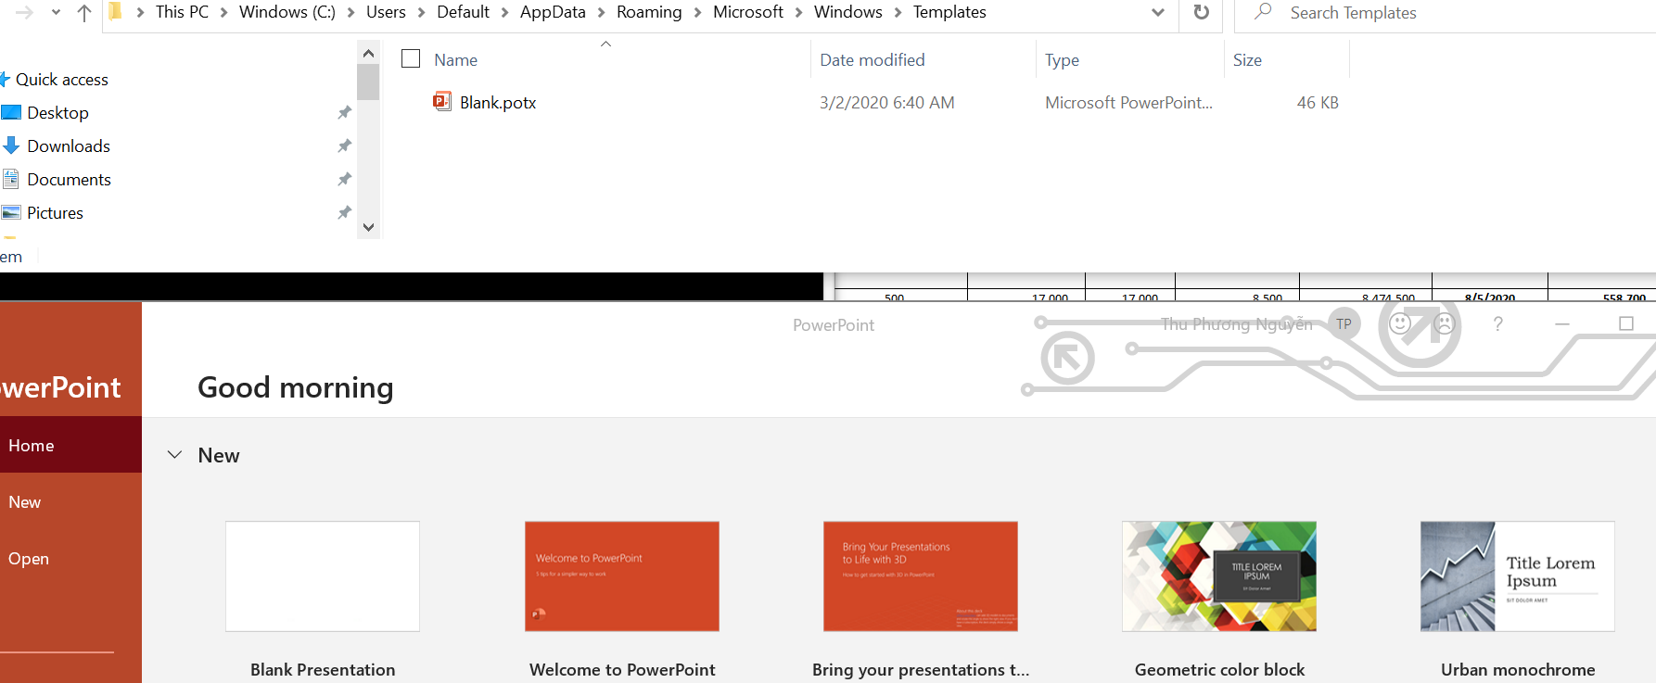This screenshot has height=683, width=1656.
Task: Click the pin icon next to Downloads
Action: (x=344, y=146)
